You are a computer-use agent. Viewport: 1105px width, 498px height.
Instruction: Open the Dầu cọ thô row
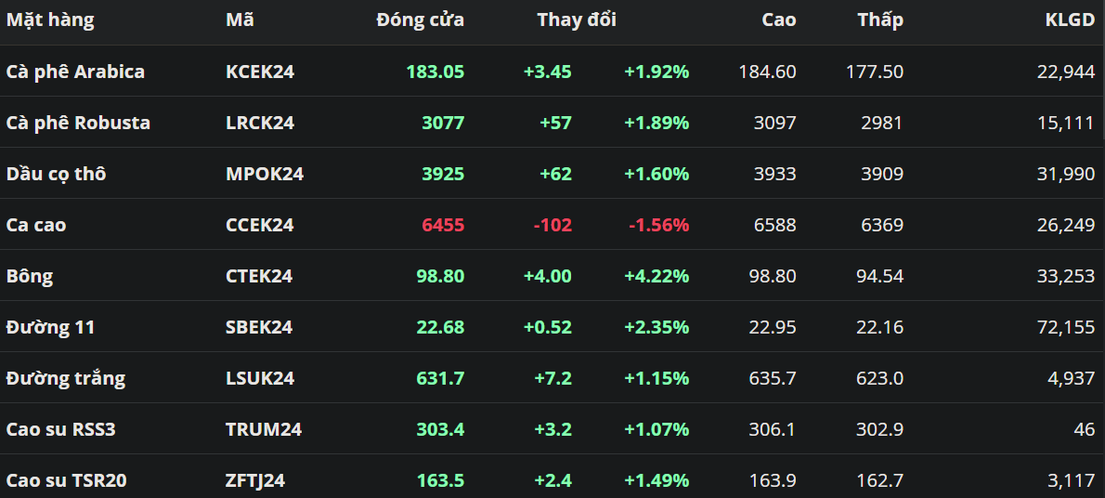coord(56,174)
